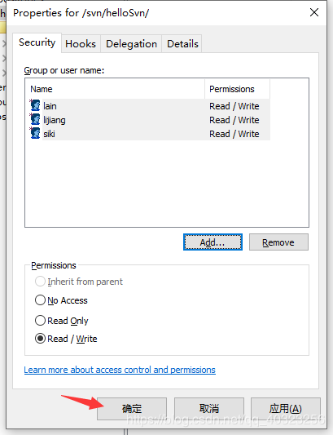Click the Add... button
The width and height of the screenshot is (333, 435).
click(x=213, y=242)
